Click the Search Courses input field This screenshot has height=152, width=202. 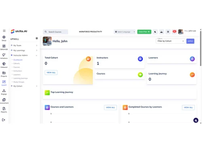tap(55, 32)
